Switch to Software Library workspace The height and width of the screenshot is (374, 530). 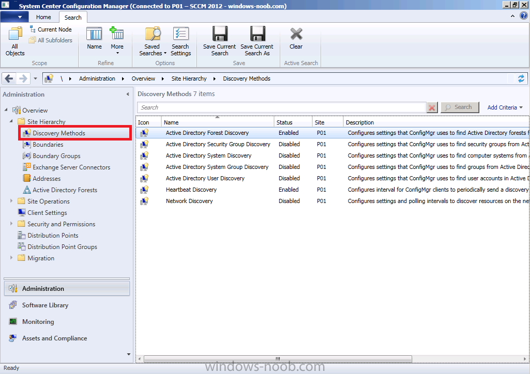67,305
